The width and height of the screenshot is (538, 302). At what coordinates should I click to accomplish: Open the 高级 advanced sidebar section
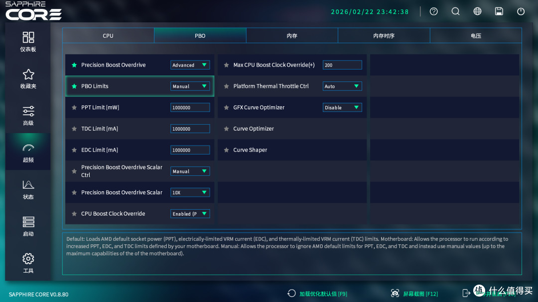tap(28, 116)
